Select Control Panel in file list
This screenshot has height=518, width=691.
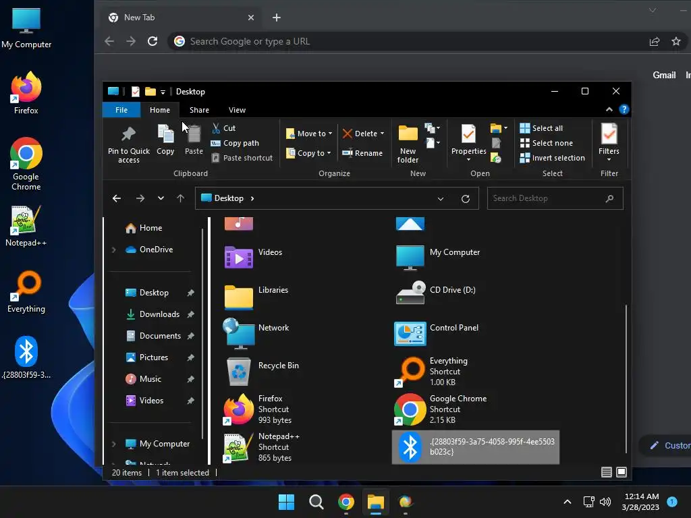pos(437,333)
